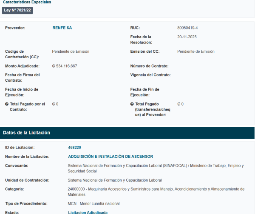Click the Vigencia del Contrato label
The width and height of the screenshot is (255, 214).
(x=150, y=75)
